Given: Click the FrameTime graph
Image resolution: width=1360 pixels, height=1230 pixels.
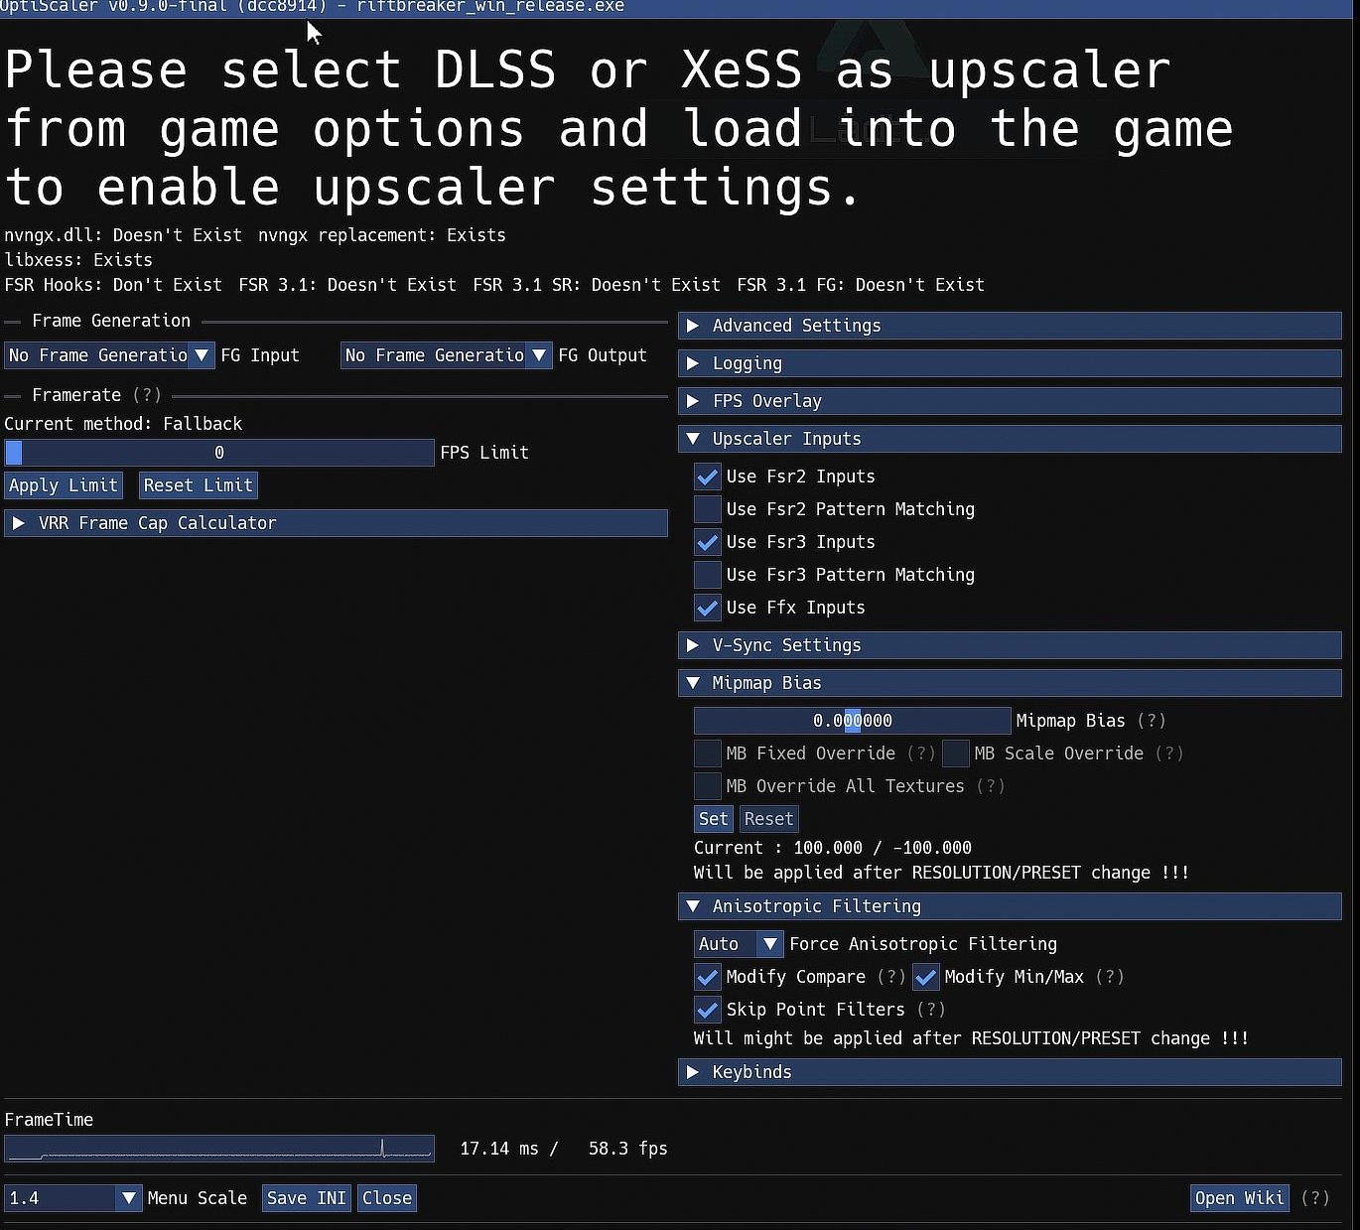Looking at the screenshot, I should point(219,1149).
